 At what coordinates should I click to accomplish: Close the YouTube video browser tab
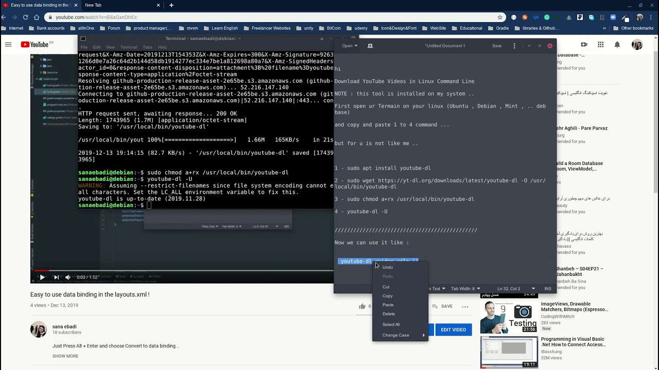click(75, 5)
